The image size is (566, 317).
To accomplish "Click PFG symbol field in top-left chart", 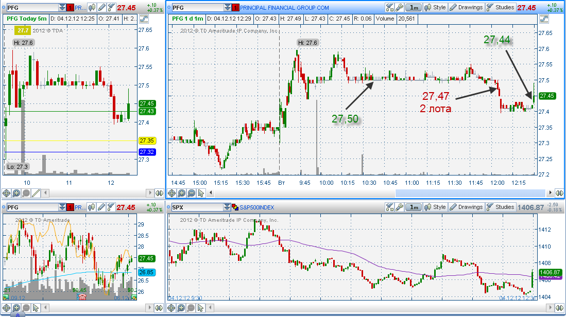I will click(x=32, y=7).
